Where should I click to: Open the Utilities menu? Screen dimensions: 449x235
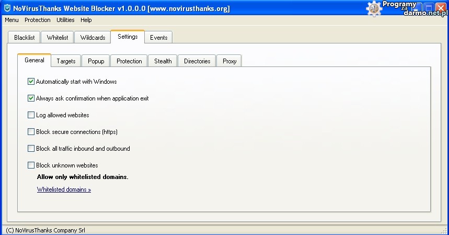coord(65,20)
